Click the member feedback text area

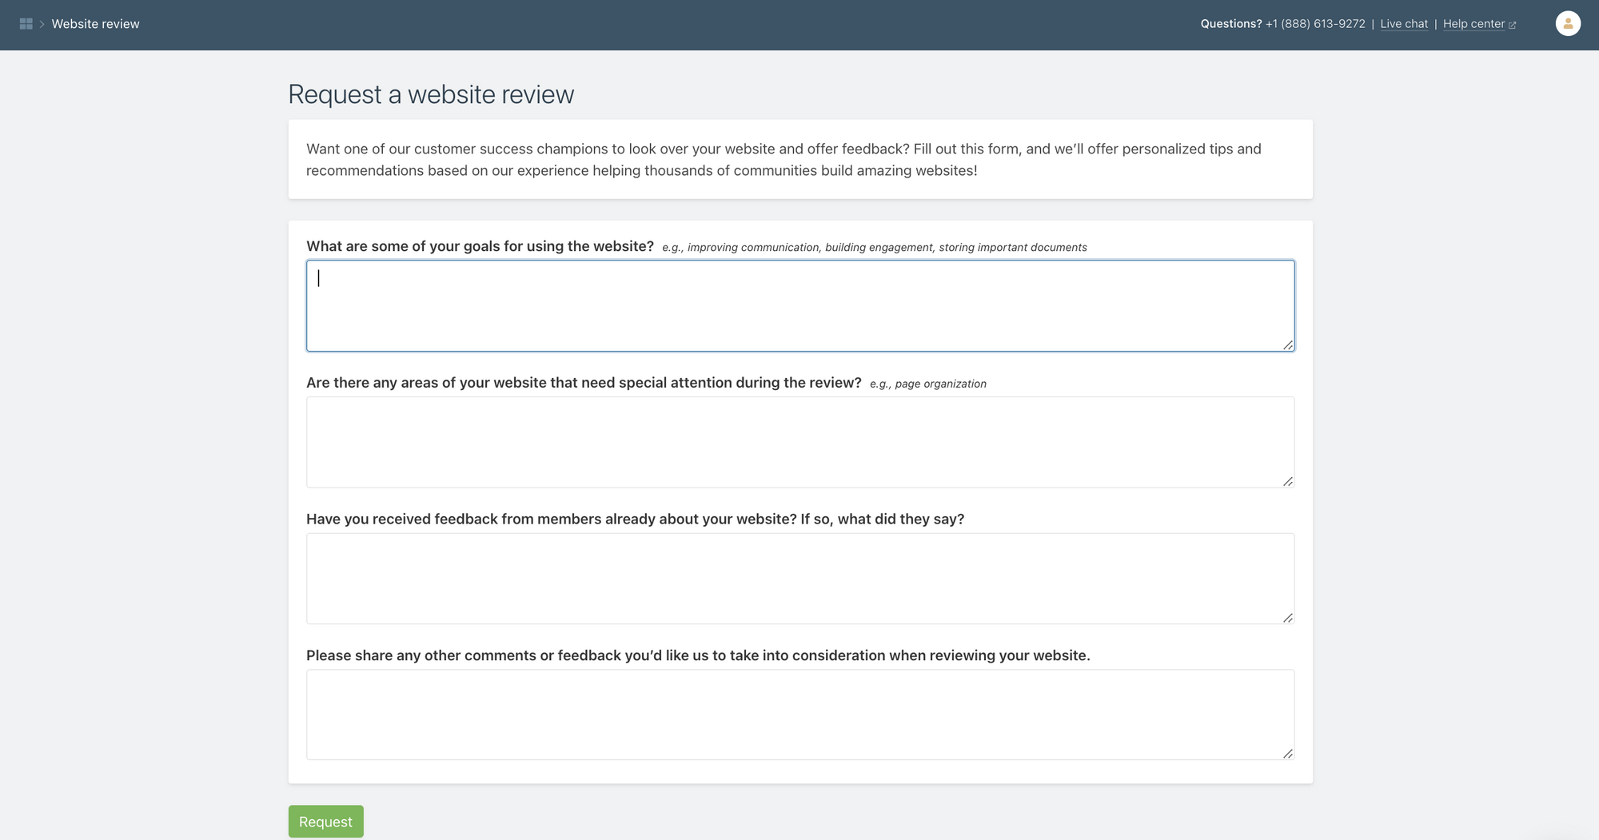click(x=800, y=579)
